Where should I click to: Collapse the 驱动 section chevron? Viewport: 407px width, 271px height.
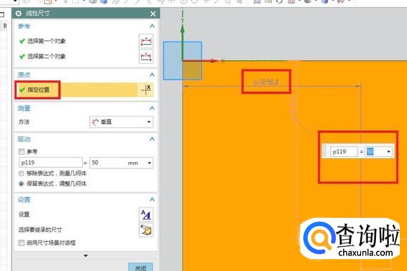pos(152,139)
